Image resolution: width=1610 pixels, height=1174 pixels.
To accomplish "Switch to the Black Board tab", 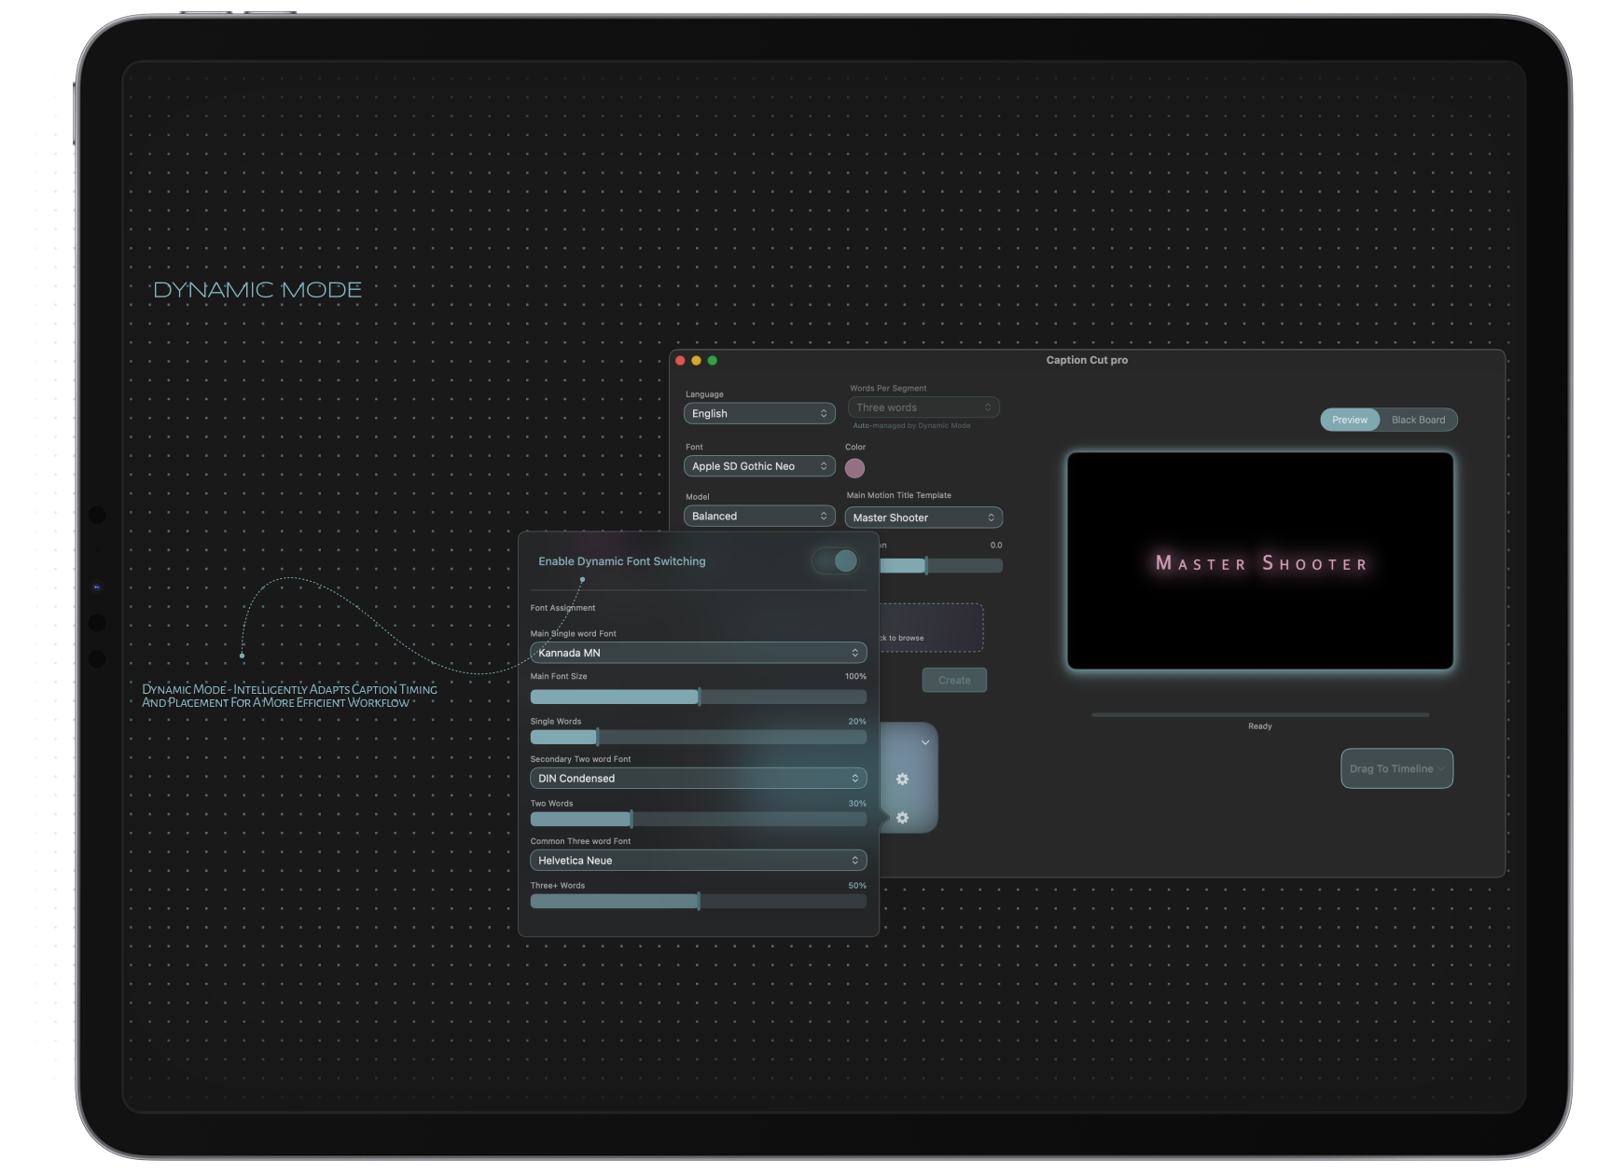I will (1418, 420).
